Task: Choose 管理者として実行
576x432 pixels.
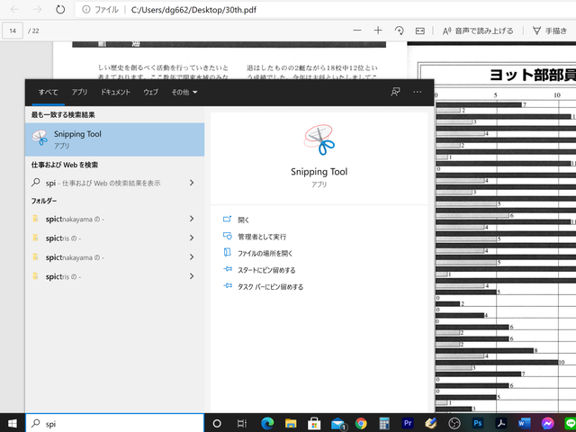Action: 262,237
